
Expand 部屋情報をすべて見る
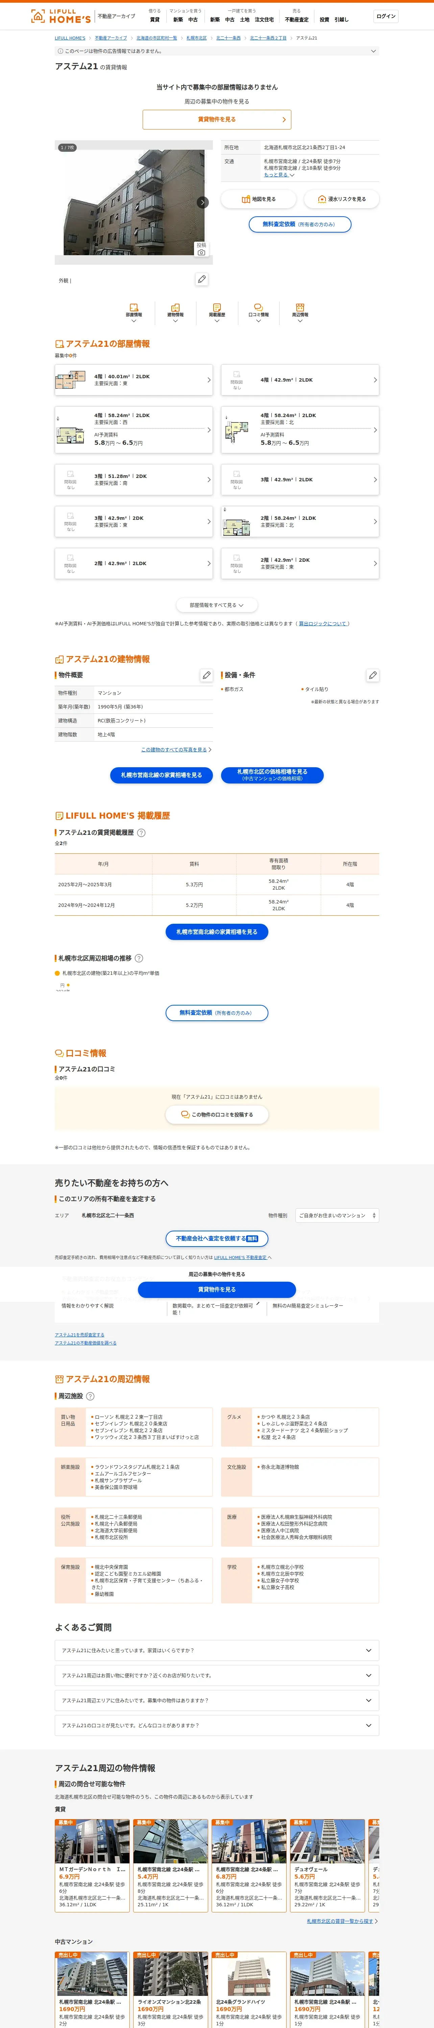(x=217, y=605)
